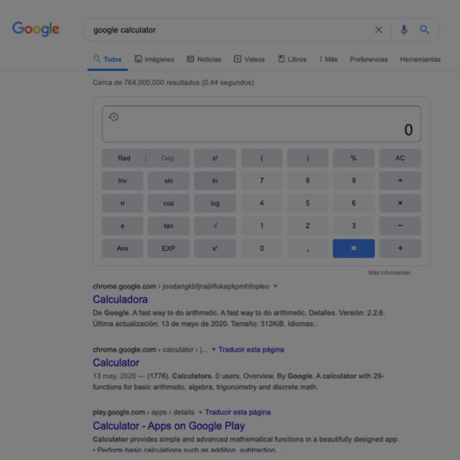Open the Más search menu

(x=328, y=59)
